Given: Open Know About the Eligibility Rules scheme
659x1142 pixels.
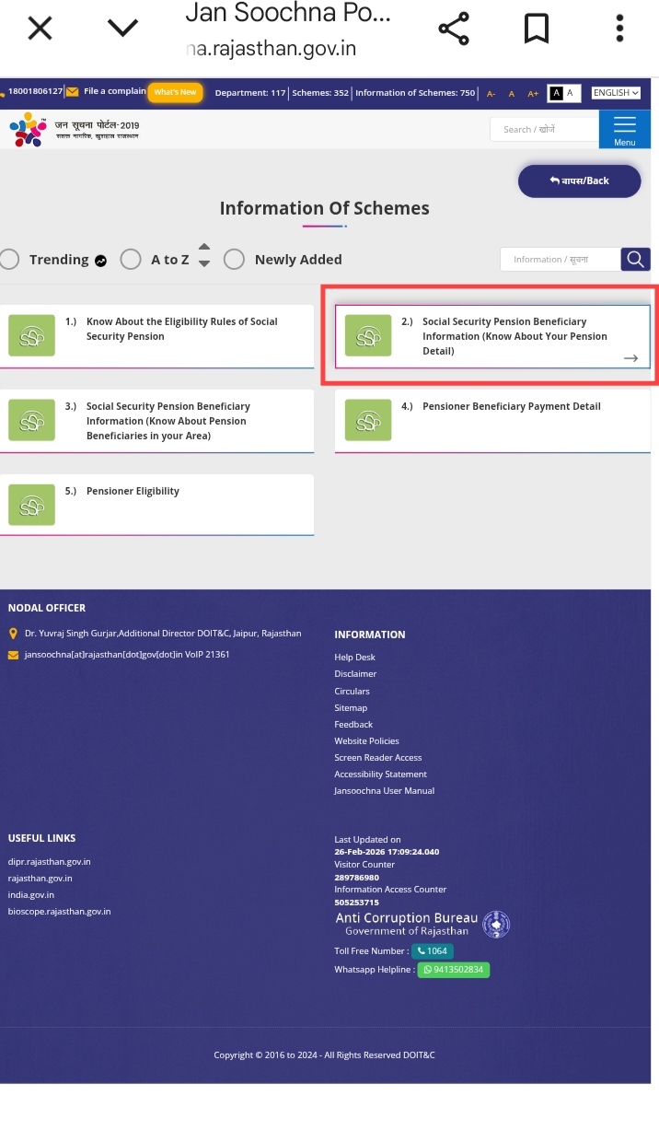Looking at the screenshot, I should pos(181,329).
